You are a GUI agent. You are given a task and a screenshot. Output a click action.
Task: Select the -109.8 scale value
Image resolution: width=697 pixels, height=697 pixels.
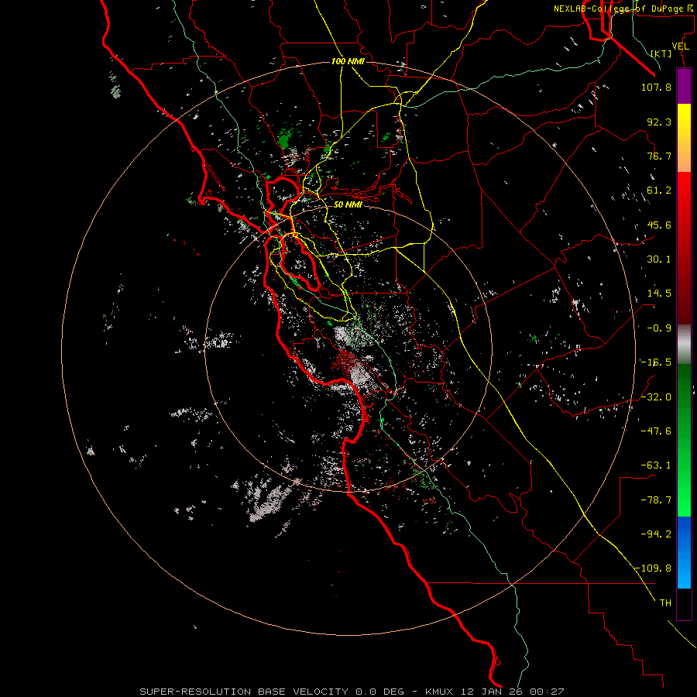[x=653, y=568]
